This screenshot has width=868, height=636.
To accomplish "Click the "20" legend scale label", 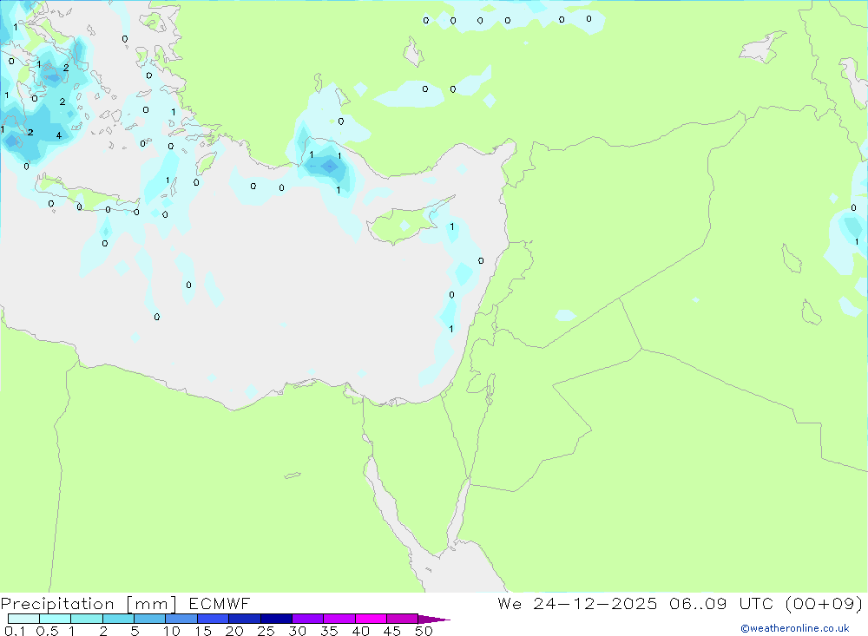I will (x=234, y=631).
